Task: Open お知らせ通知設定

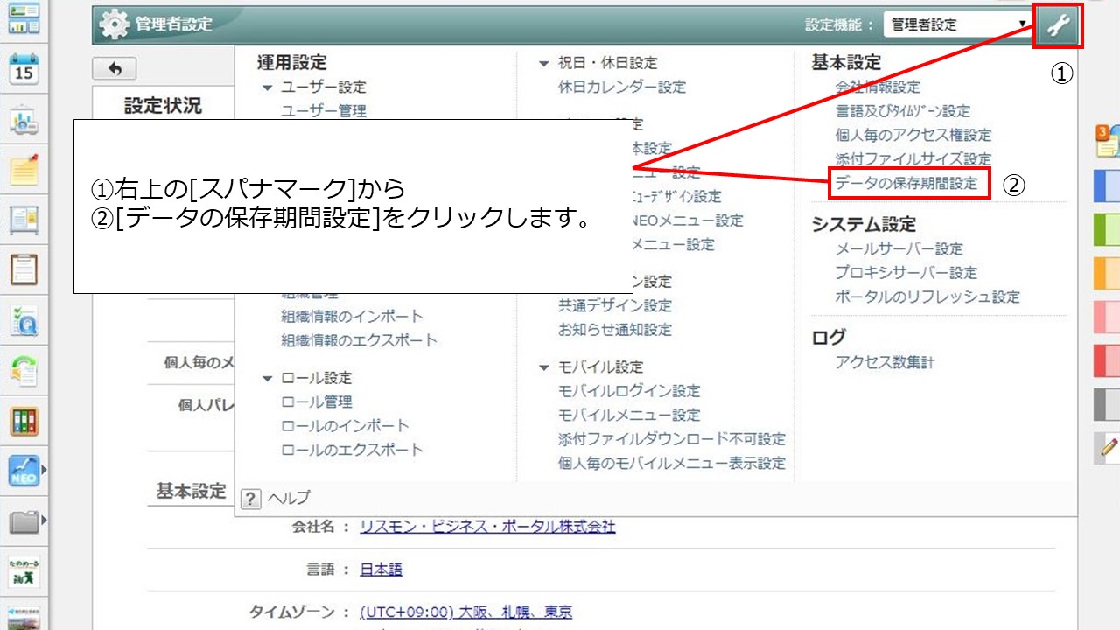Action: coord(615,330)
